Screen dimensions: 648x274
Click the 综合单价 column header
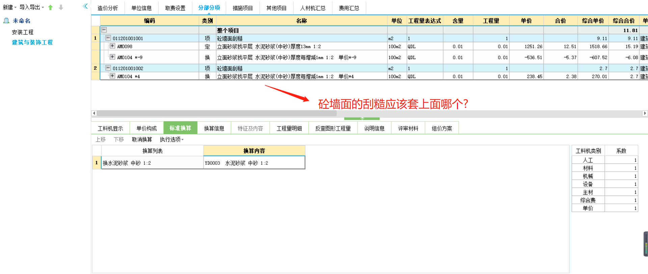(x=593, y=21)
